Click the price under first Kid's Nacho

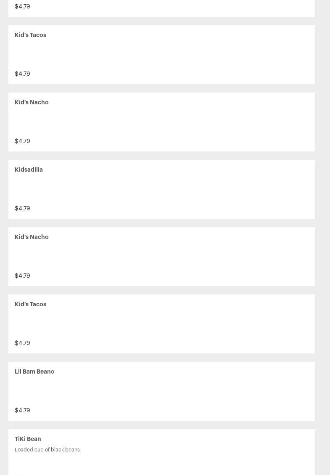22,141
